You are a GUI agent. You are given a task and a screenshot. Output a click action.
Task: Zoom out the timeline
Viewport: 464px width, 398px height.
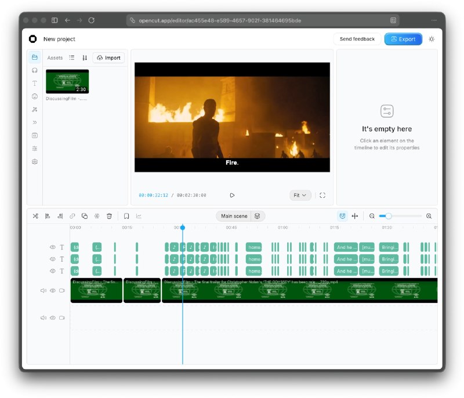click(372, 216)
